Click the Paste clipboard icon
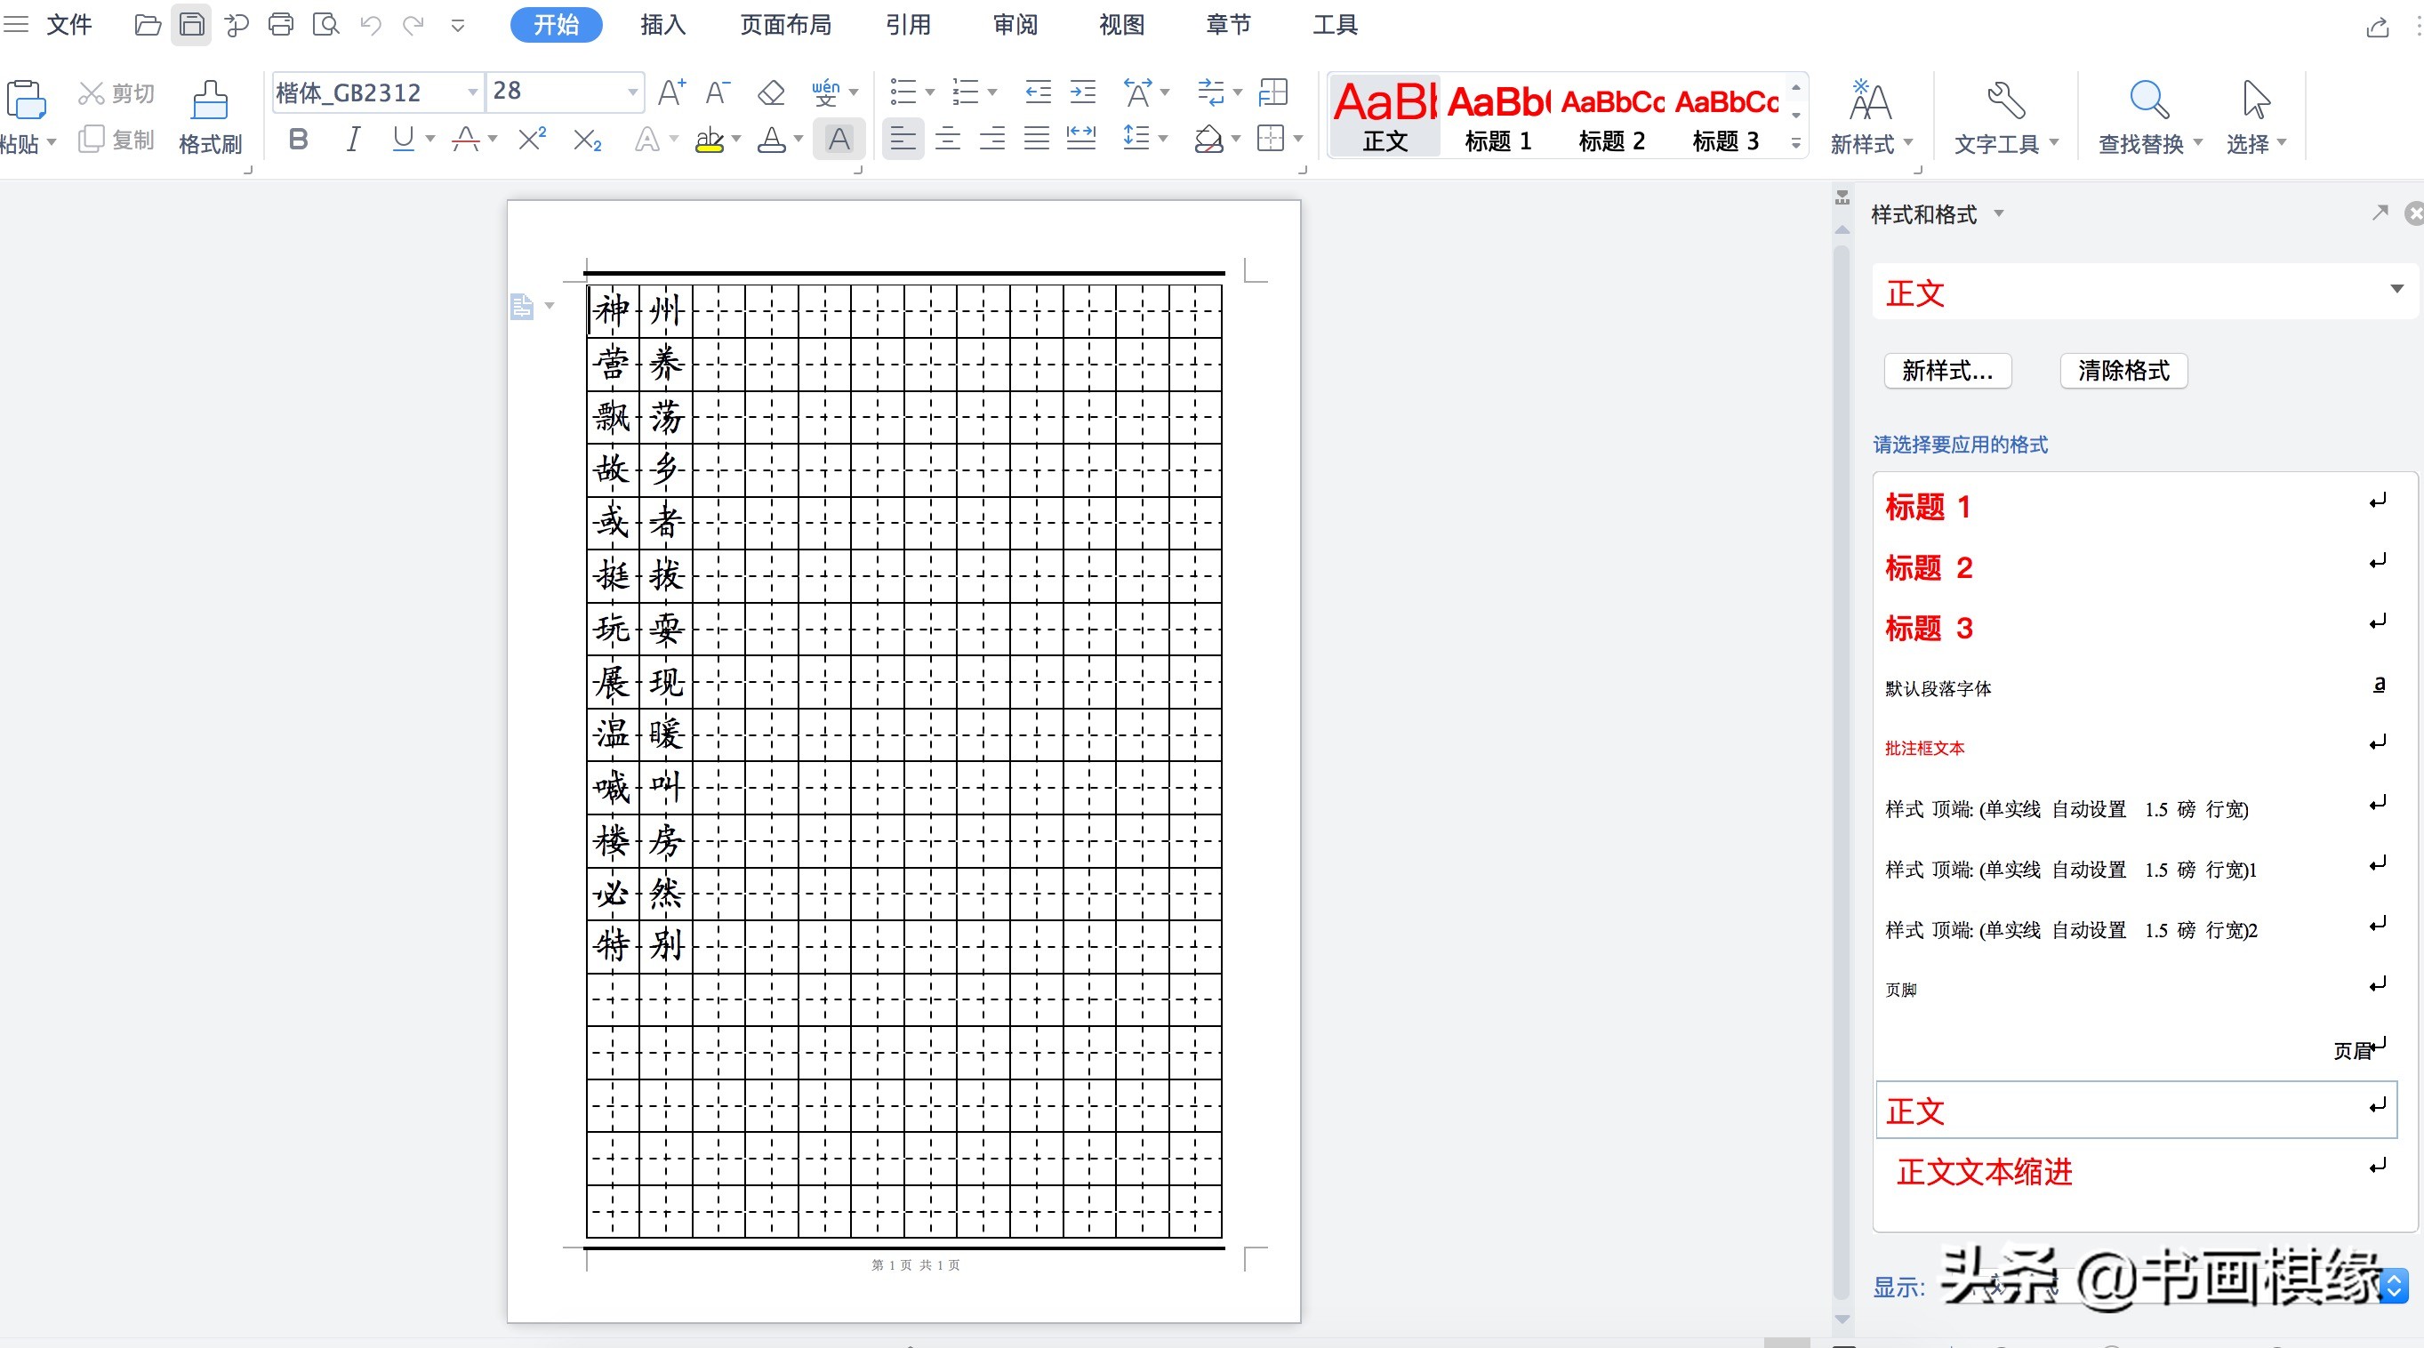 [x=26, y=99]
